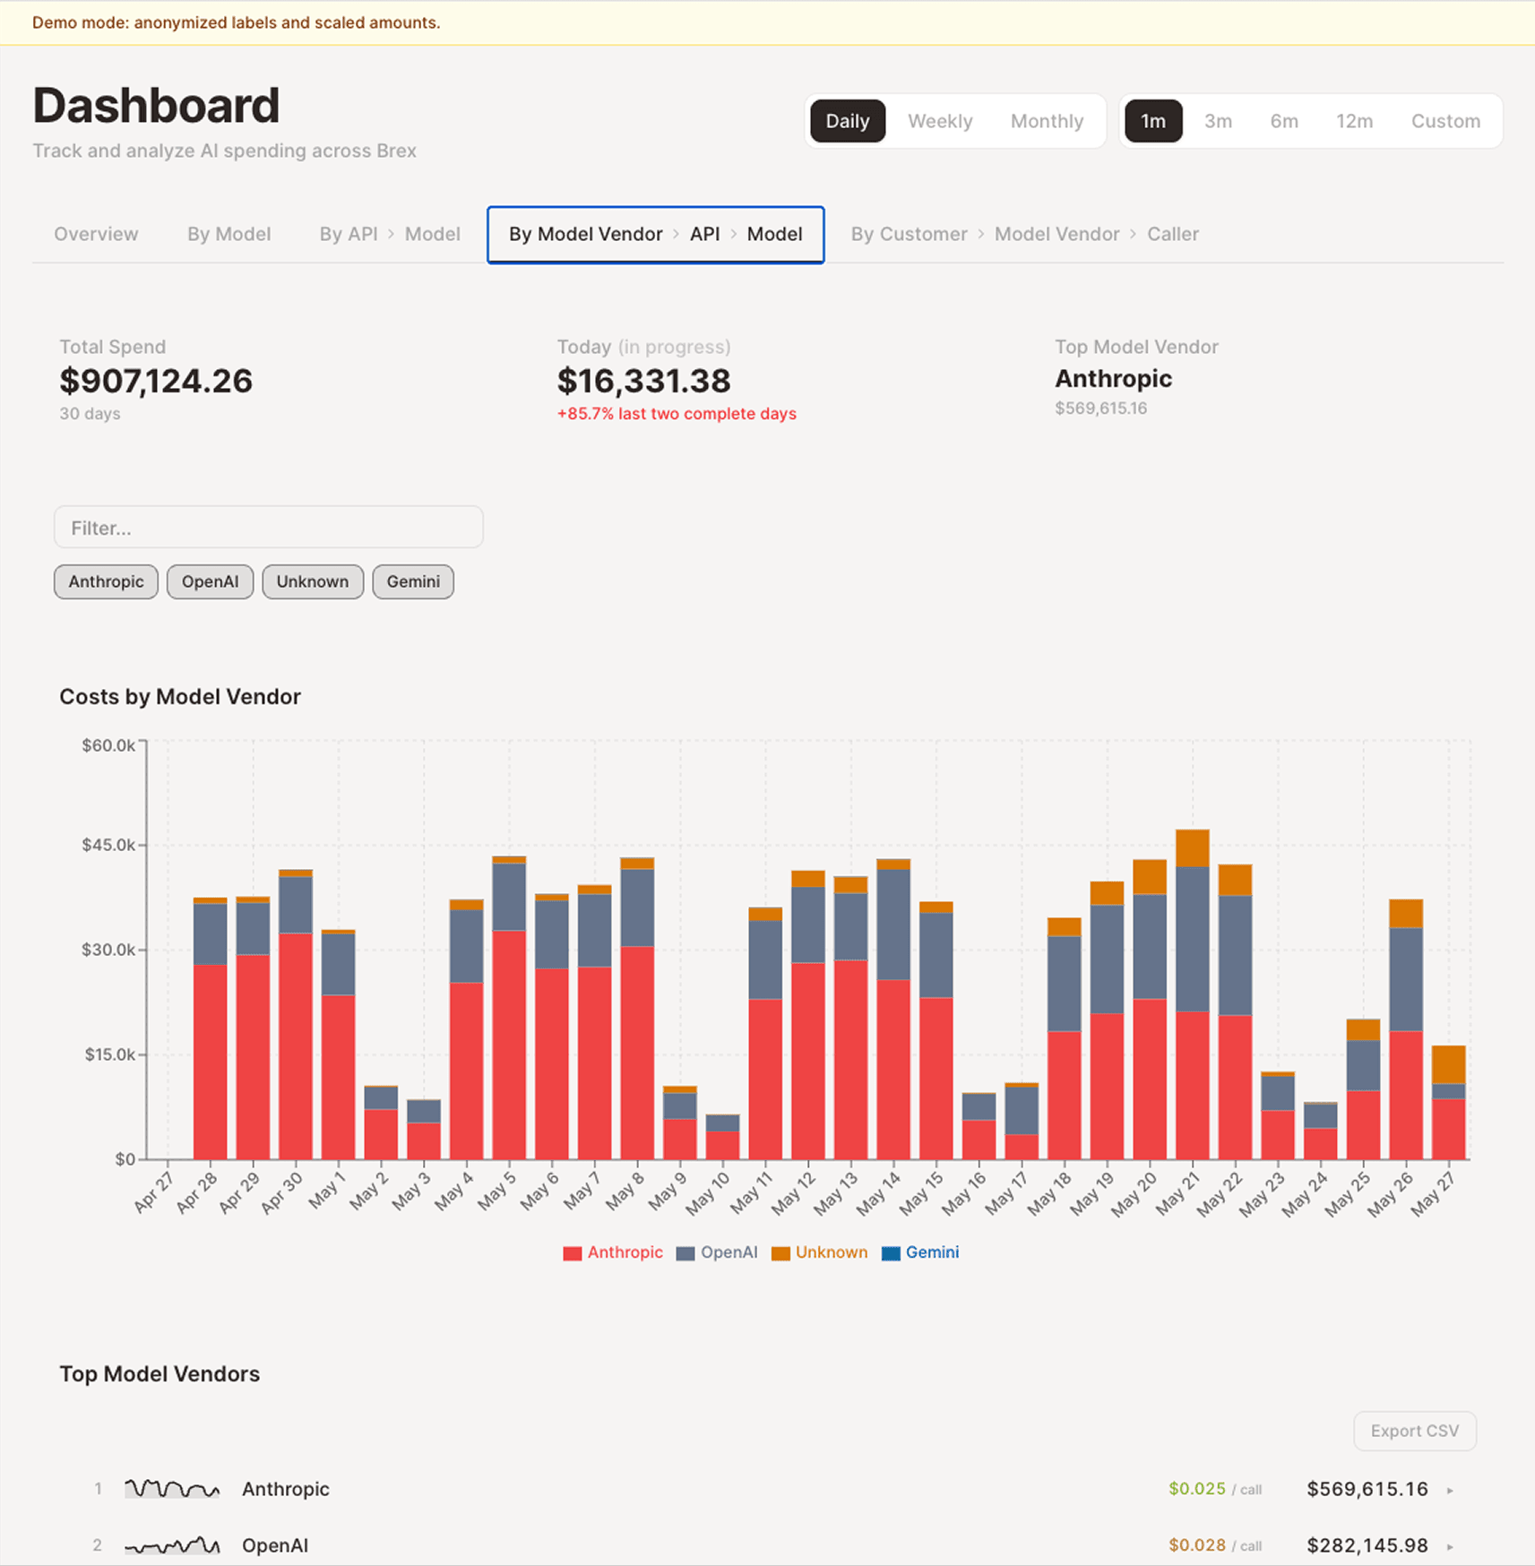1535x1566 pixels.
Task: Toggle OpenAI gray legend swatch
Action: point(686,1253)
